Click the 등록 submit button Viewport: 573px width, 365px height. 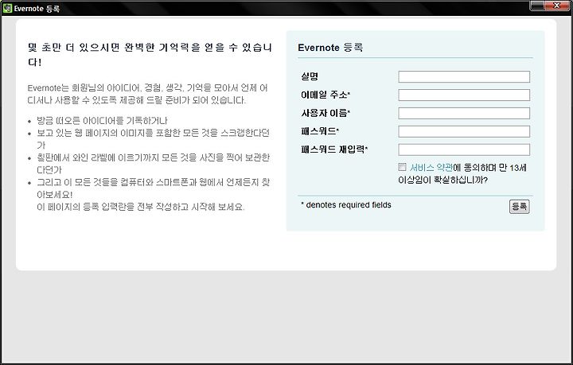pos(519,207)
